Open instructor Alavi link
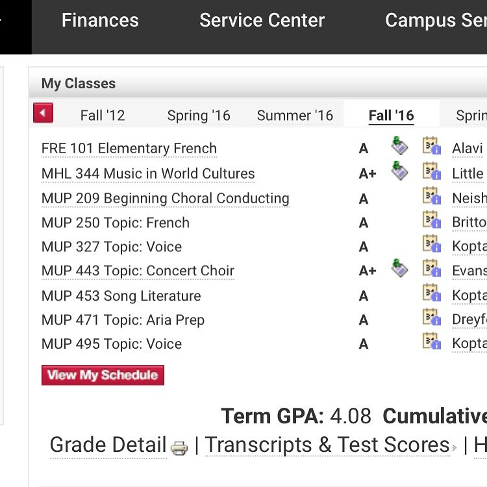487x487 pixels. [x=467, y=149]
